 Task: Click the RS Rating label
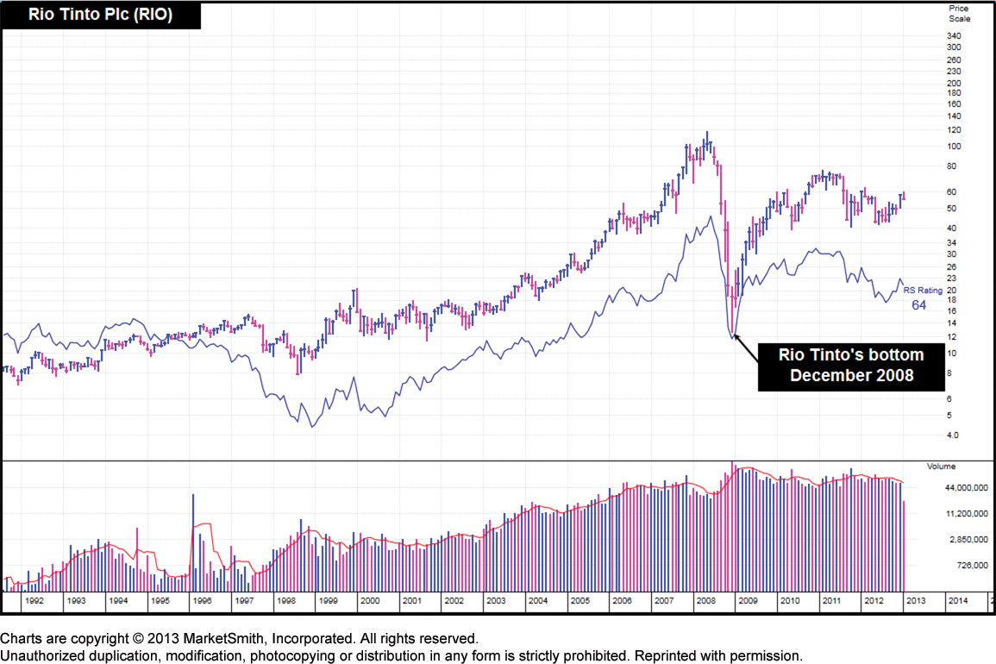(x=923, y=291)
